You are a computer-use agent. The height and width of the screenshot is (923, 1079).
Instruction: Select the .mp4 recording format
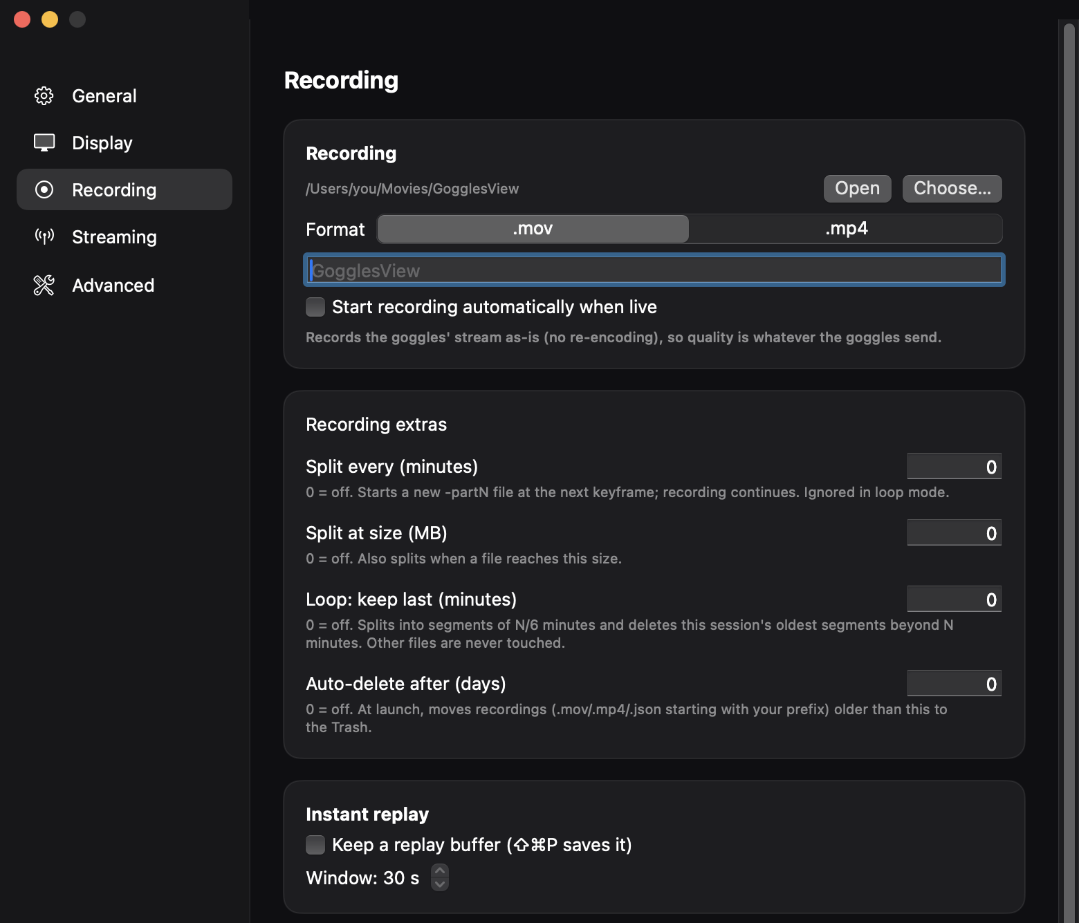coord(846,229)
